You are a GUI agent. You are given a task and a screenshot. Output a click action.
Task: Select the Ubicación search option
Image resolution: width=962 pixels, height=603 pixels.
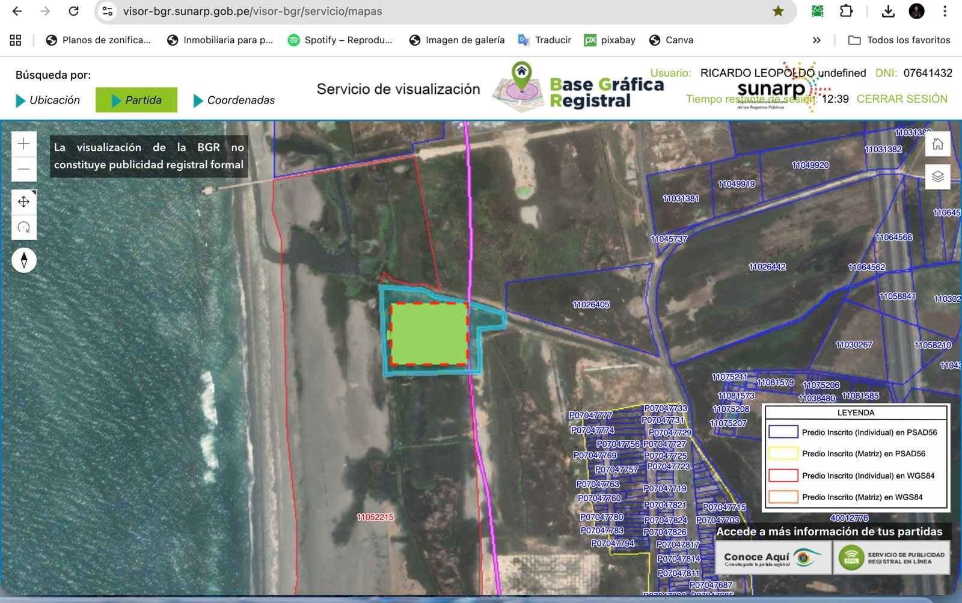point(48,100)
